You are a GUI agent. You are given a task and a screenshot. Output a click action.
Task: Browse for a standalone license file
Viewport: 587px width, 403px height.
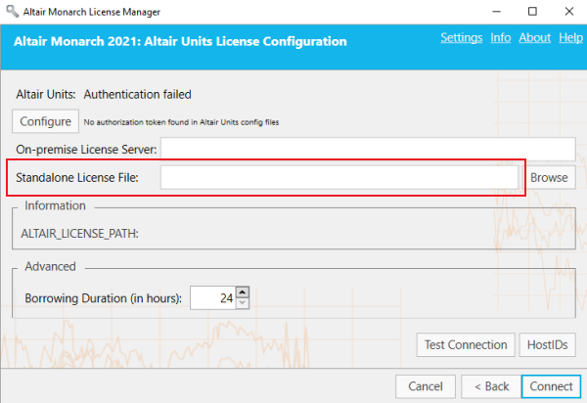pos(549,178)
